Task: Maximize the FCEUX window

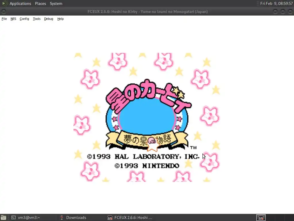Action: [x=283, y=12]
